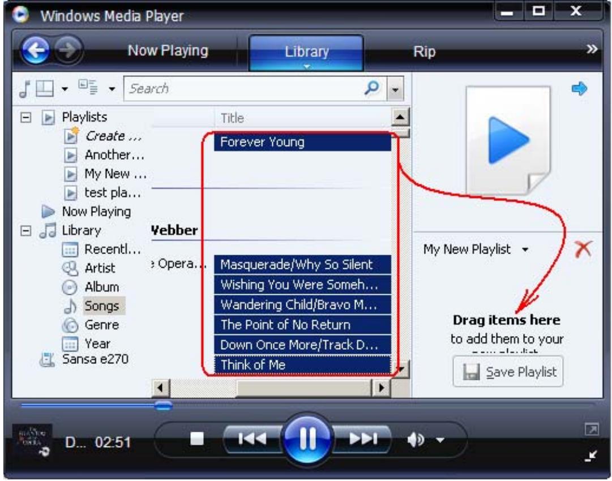Go back with the blue Back arrow
Screen dimensions: 612x481
click(x=35, y=50)
